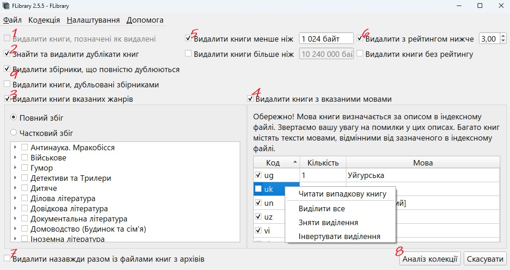The height and width of the screenshot is (270, 510).
Task: Check the 'Детективи та Трилери' genre checkbox
Action: [x=25, y=178]
